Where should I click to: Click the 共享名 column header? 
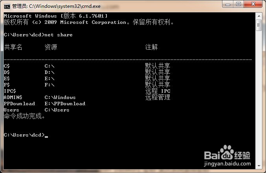point(13,47)
